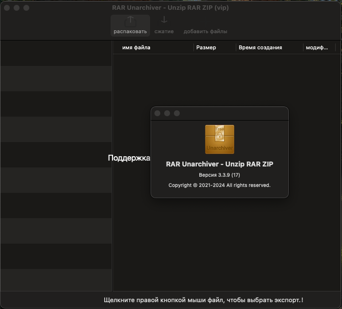
Task: Click the main window title text
Action: (x=171, y=8)
